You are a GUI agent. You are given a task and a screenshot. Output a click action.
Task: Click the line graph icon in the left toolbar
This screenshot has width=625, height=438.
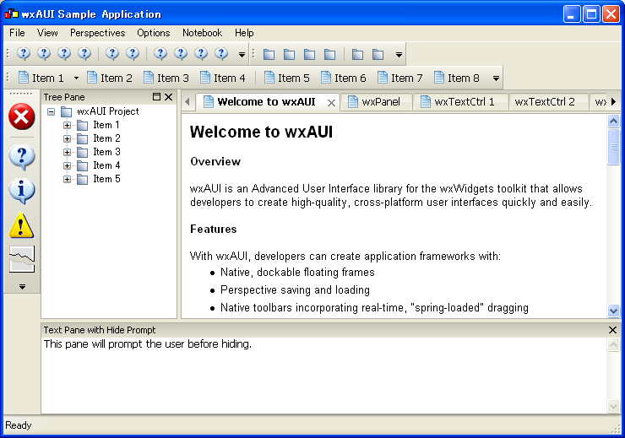point(21,259)
